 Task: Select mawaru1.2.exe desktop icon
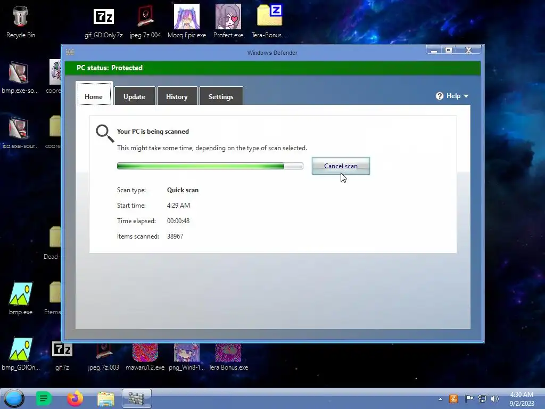point(145,356)
